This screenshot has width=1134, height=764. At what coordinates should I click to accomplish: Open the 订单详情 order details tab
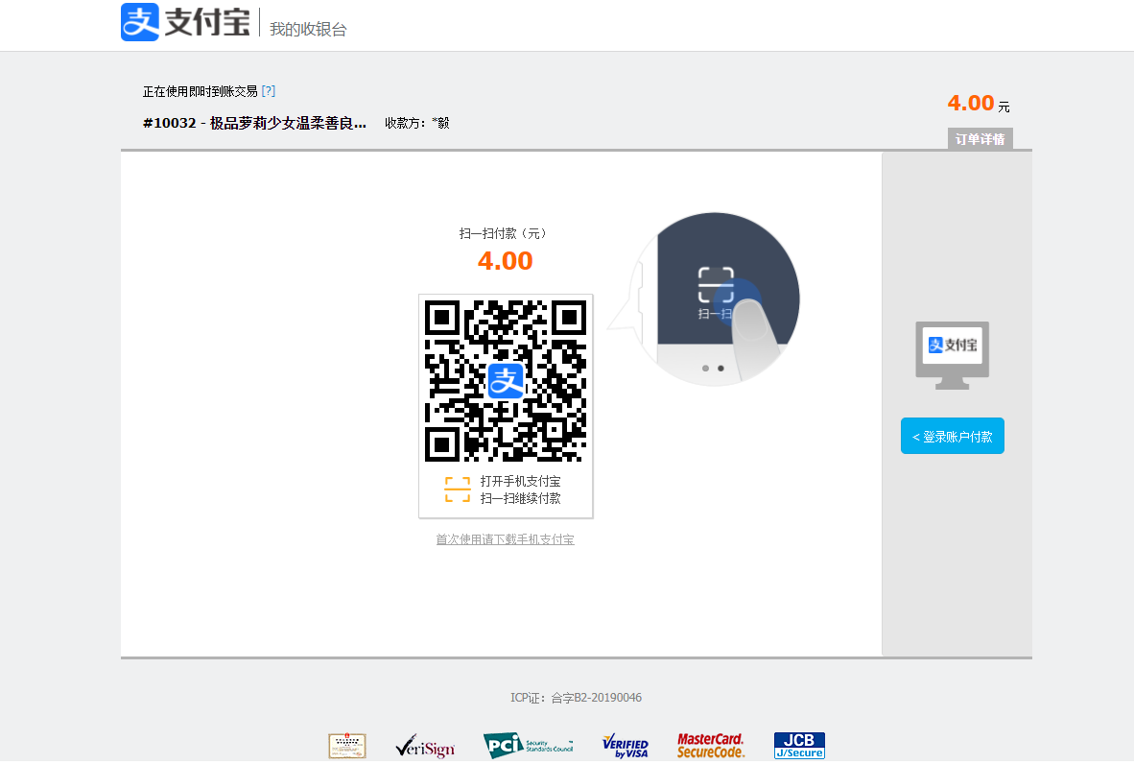point(980,139)
